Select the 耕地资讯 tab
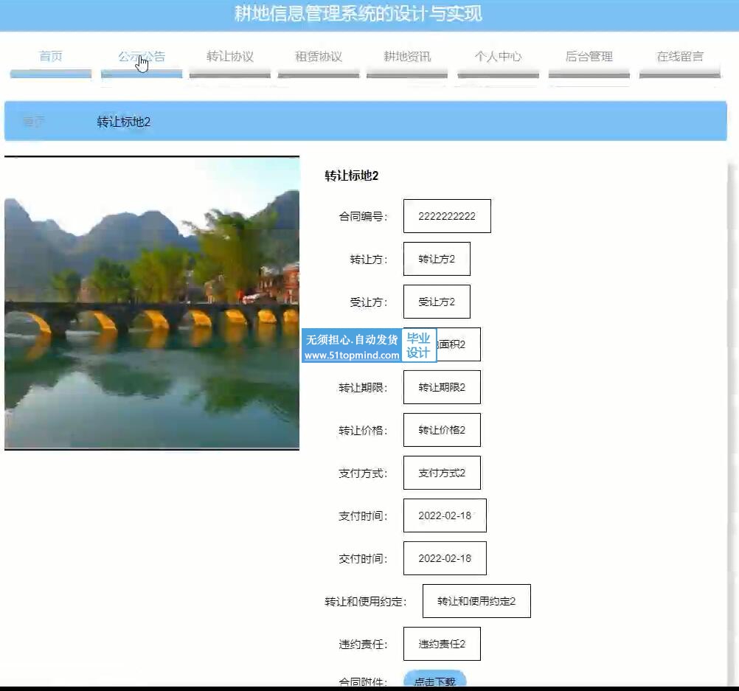739x691 pixels. [407, 57]
